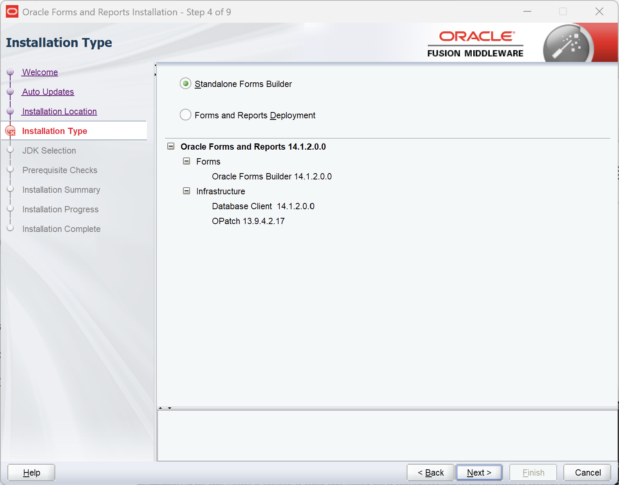Select the Standalone Forms Builder radio button
The height and width of the screenshot is (485, 619).
point(185,84)
